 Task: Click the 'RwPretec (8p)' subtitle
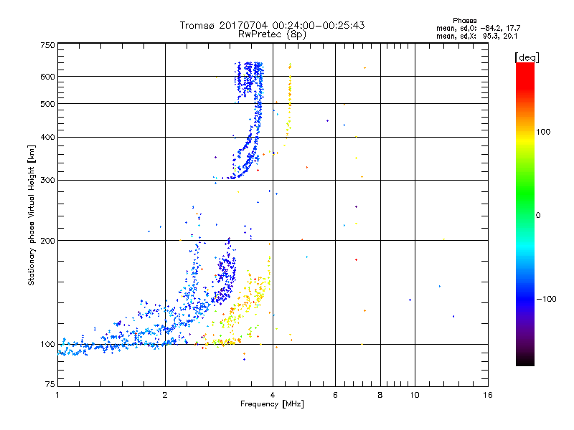tap(272, 34)
